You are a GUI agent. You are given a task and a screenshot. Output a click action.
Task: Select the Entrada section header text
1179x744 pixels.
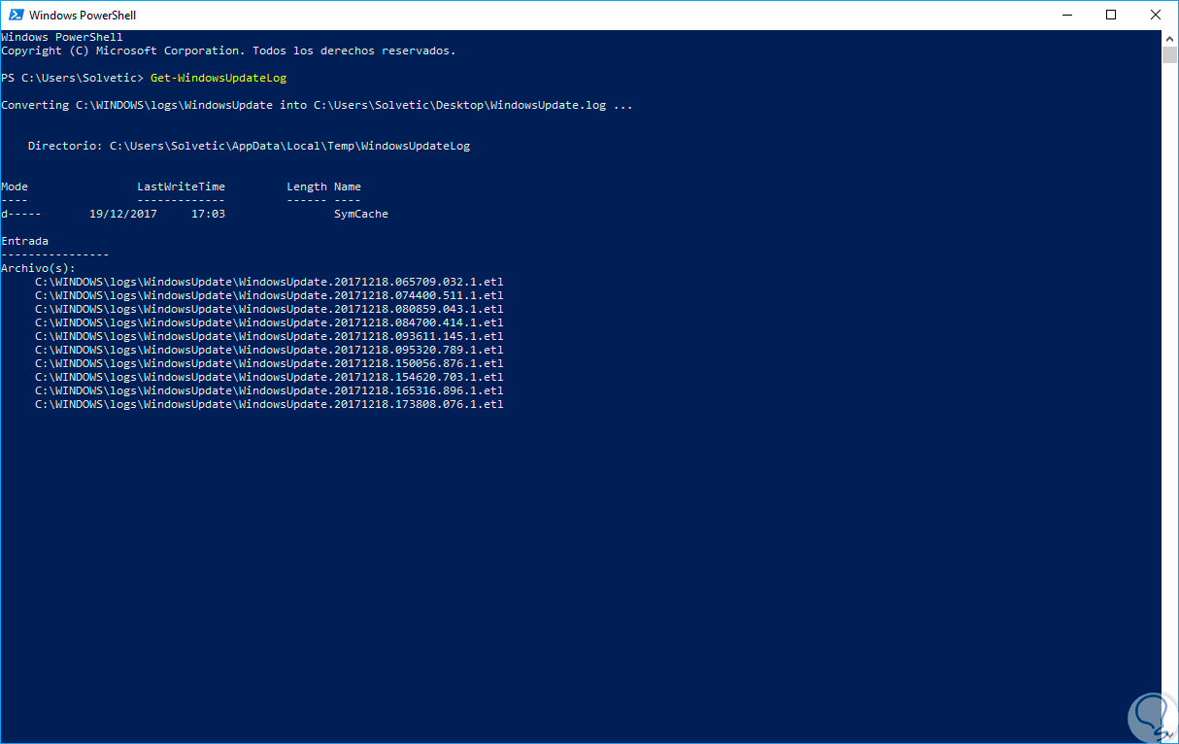24,240
